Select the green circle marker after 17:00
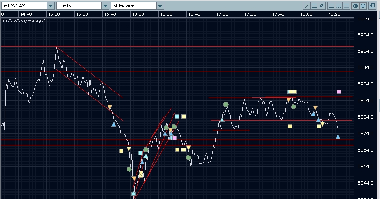Screen dimensions: 380x199 pyautogui.click(x=226, y=104)
